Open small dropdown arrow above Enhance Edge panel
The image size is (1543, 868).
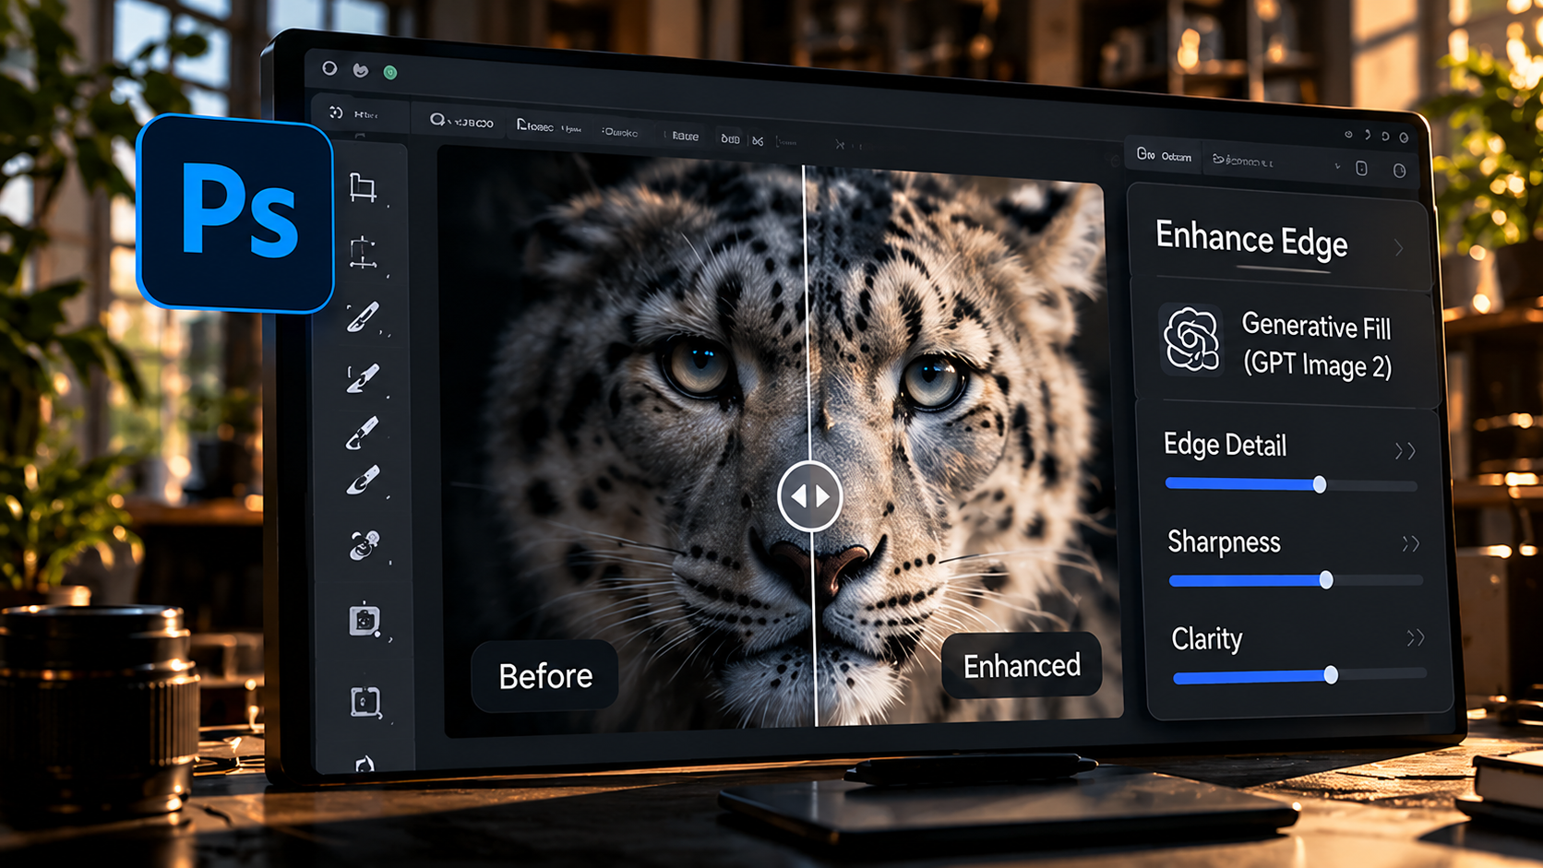pos(1337,167)
